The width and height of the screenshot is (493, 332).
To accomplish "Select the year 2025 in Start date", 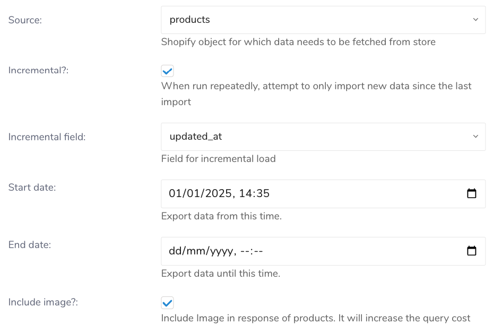I will pyautogui.click(x=215, y=194).
